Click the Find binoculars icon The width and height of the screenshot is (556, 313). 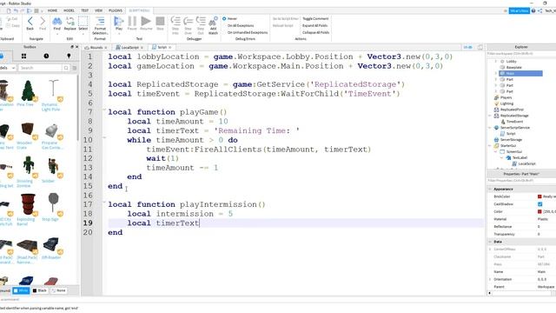point(57,21)
